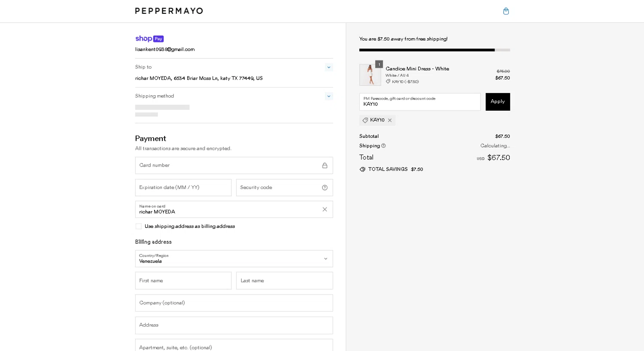This screenshot has width=644, height=351.
Task: Check Use shipping address as billing address
Action: [x=139, y=226]
